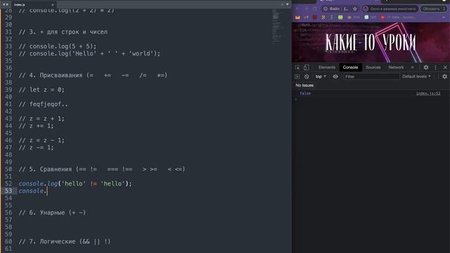The width and height of the screenshot is (450, 253).
Task: Expand hidden DevTools tabs with double chevron
Action: tap(413, 67)
